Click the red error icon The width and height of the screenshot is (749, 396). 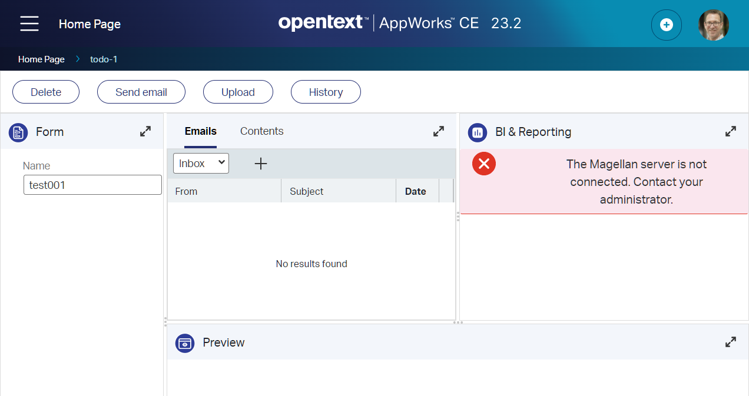coord(483,164)
